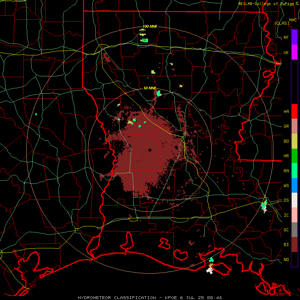Click the [CLAS] units label
This screenshot has height=300, width=300.
coord(282,23)
